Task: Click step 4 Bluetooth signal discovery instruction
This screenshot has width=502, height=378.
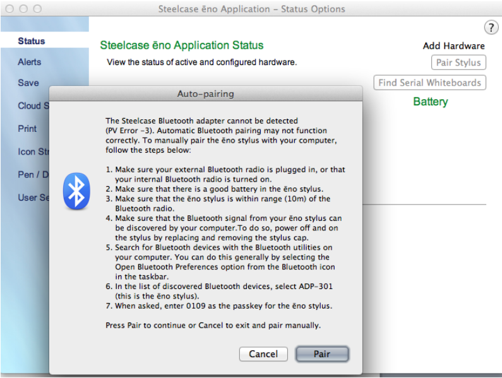Action: pyautogui.click(x=224, y=228)
